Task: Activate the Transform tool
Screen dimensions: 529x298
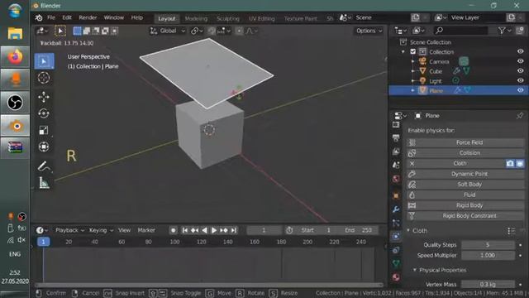Action: click(44, 147)
